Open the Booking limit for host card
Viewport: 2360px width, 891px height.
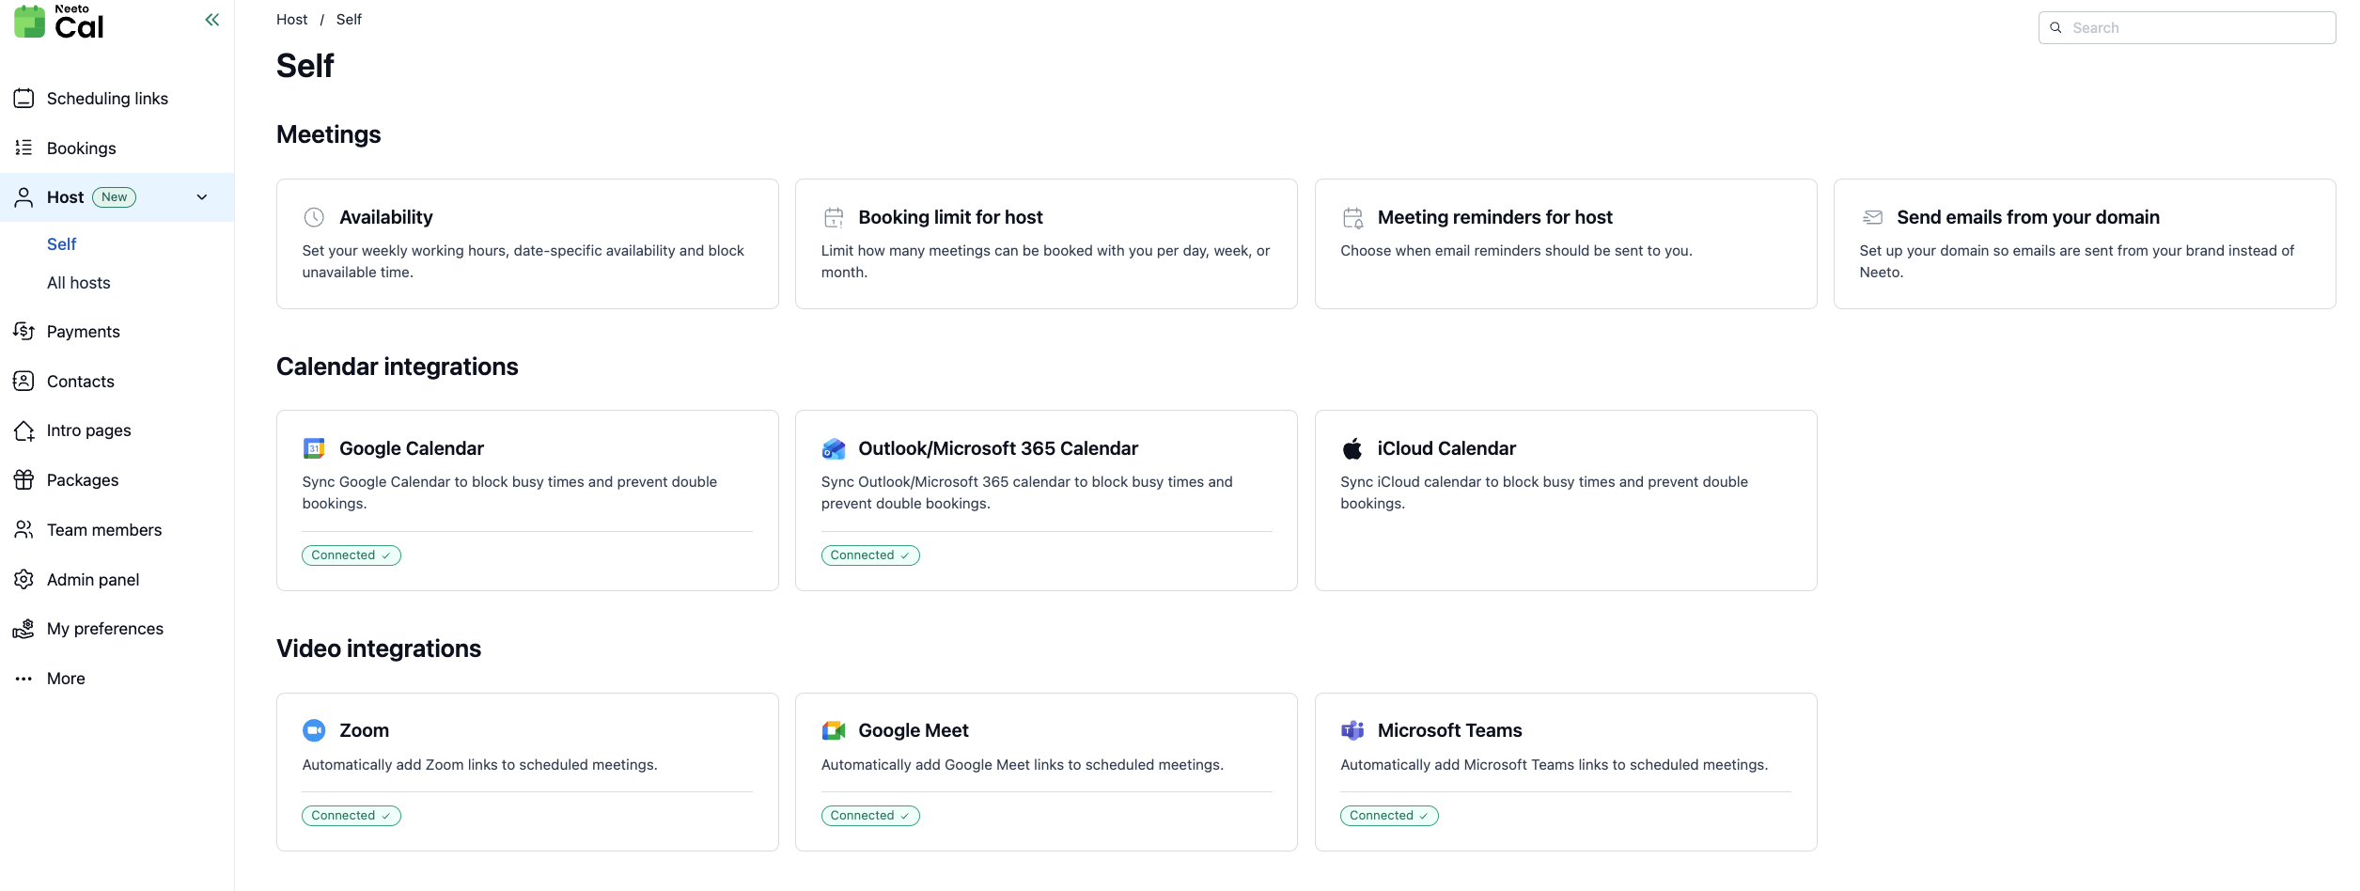(1045, 243)
